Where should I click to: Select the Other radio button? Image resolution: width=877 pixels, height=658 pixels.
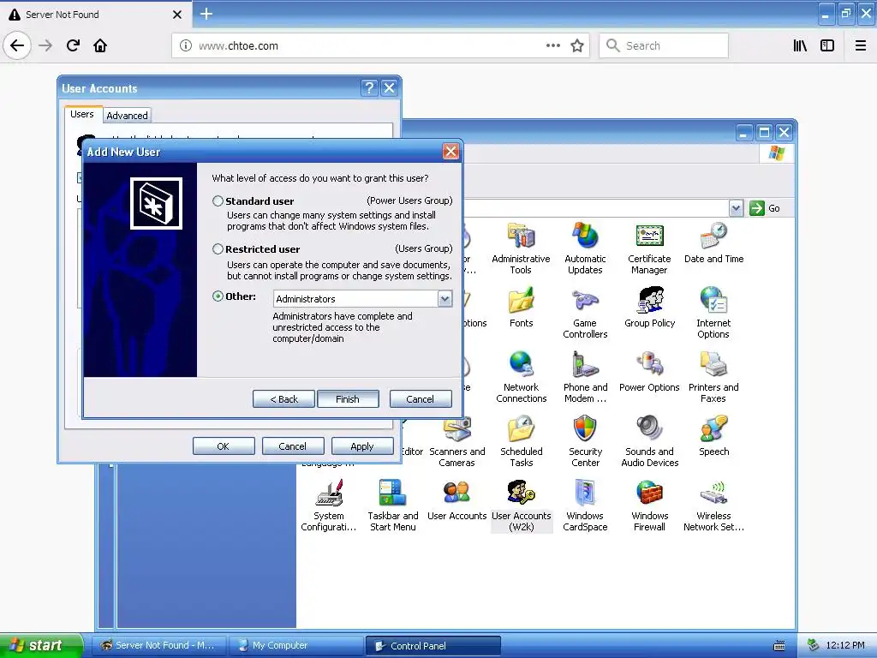pos(218,296)
